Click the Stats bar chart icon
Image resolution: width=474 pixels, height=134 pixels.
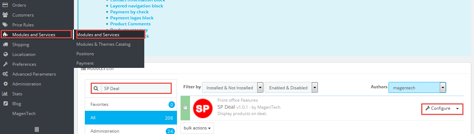5,94
